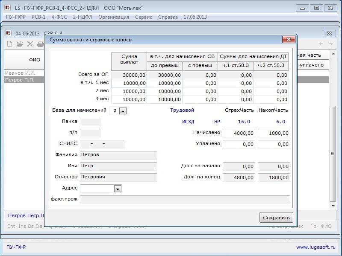Open the www.lugasoft.ru link

tap(315, 247)
